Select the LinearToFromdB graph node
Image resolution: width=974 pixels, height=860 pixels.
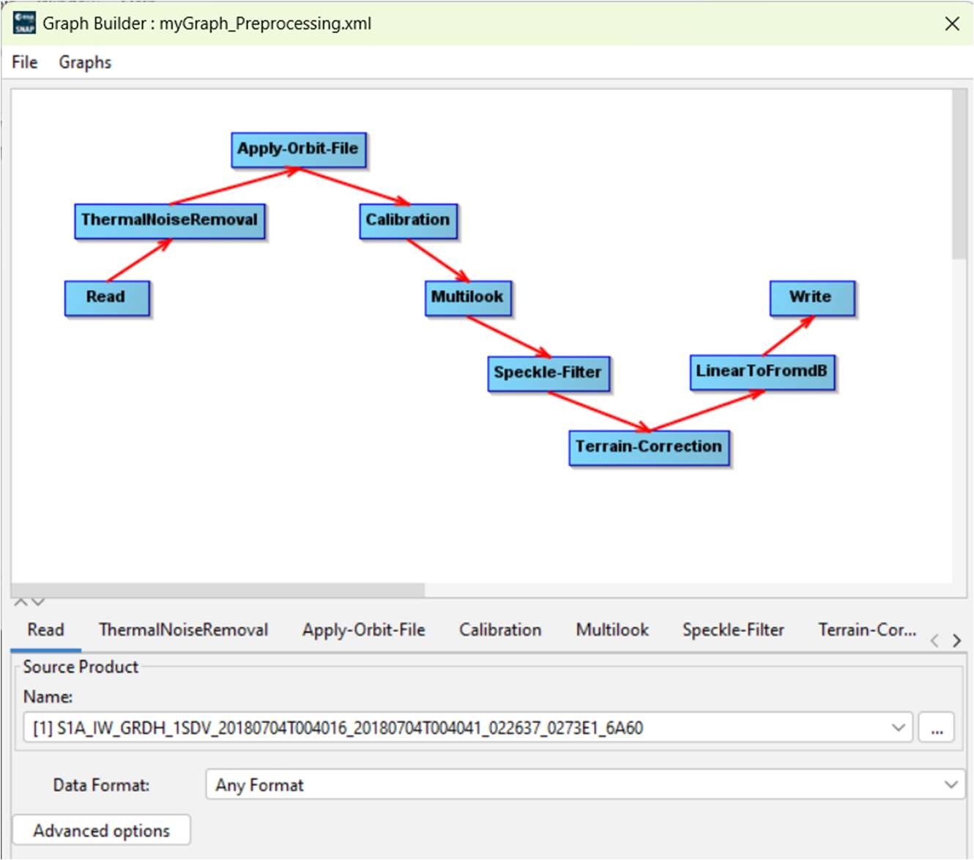coord(762,372)
